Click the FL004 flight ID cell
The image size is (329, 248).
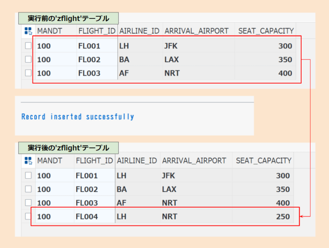tap(87, 217)
